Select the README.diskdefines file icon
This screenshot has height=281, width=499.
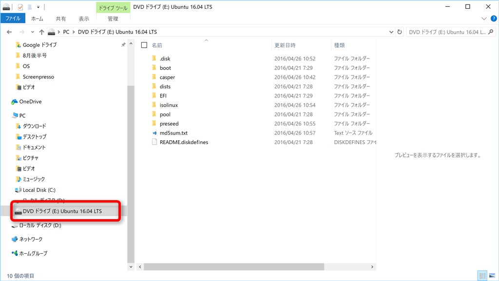(x=154, y=142)
